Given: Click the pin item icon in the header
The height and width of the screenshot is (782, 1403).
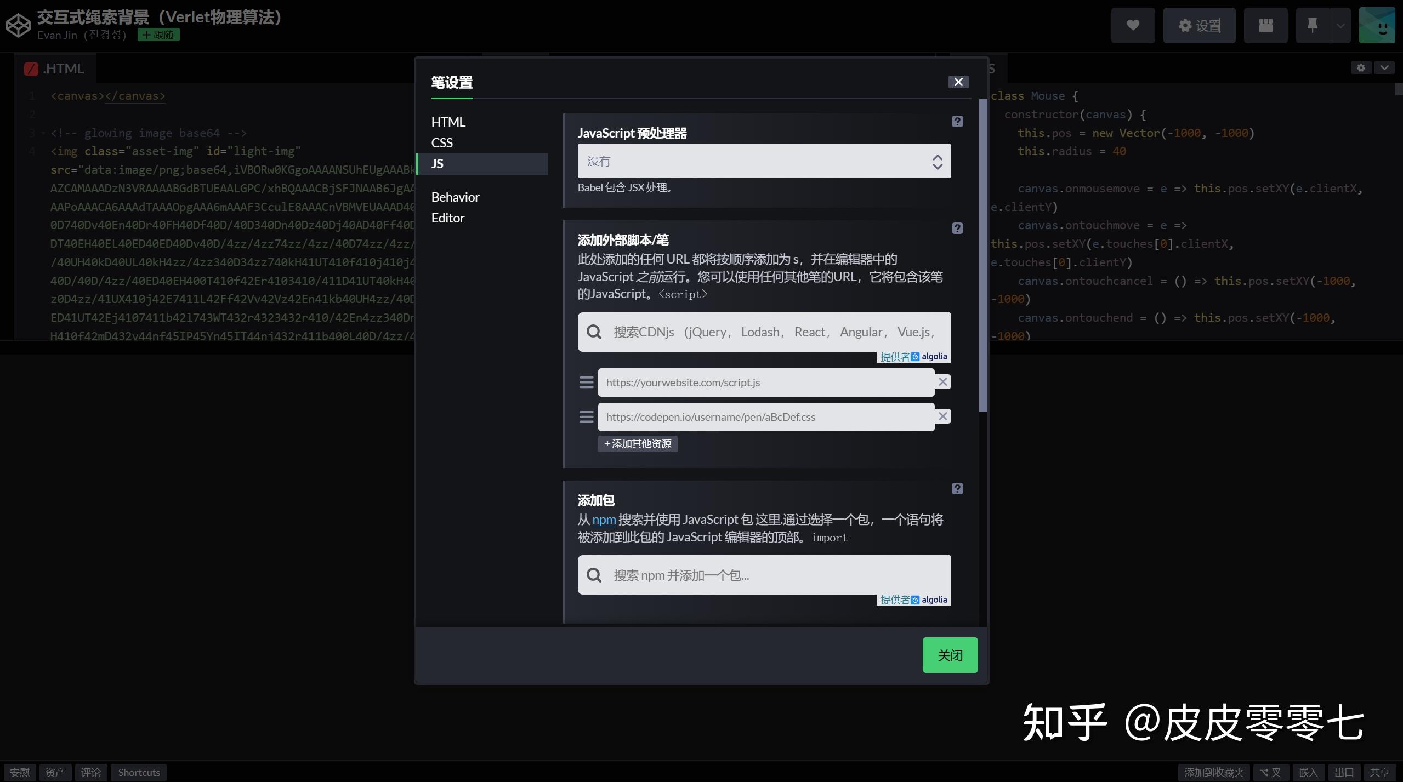Looking at the screenshot, I should tap(1312, 25).
